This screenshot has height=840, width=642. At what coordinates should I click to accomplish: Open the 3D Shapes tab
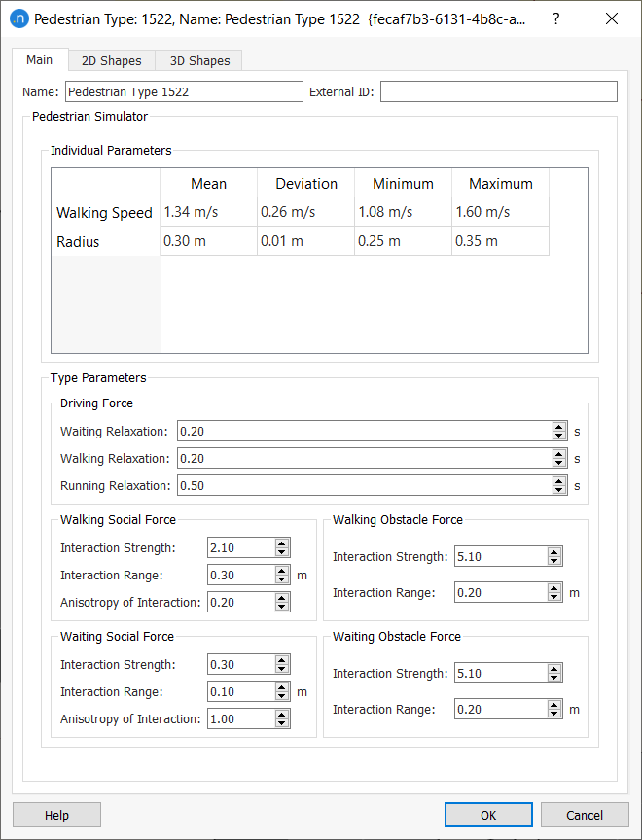(199, 60)
